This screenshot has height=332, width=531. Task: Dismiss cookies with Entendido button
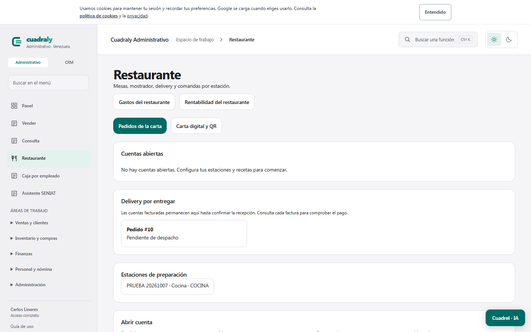coord(435,12)
